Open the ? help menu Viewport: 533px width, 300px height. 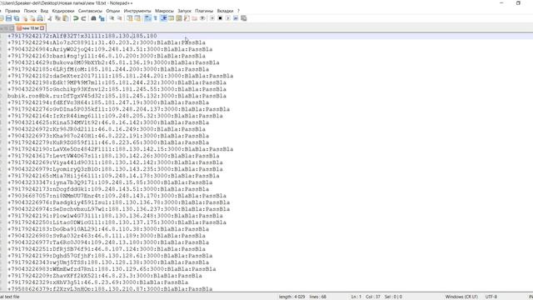click(x=238, y=11)
